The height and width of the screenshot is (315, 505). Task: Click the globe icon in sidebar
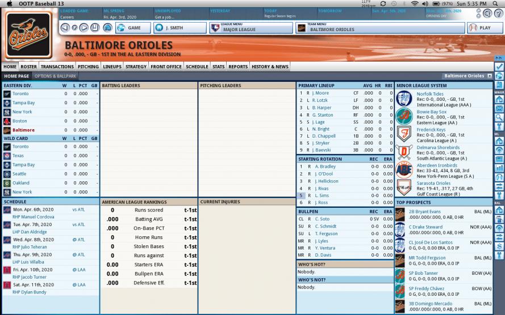click(499, 76)
